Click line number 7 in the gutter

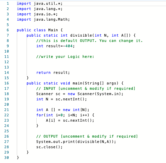8,35
